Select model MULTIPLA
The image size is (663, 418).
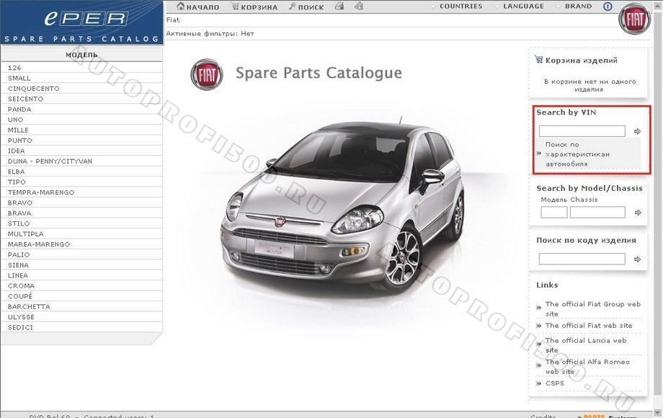pyautogui.click(x=81, y=234)
